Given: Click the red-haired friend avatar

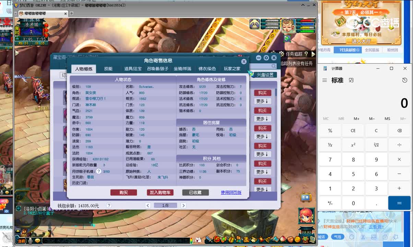Looking at the screenshot, I should pyautogui.click(x=306, y=216).
